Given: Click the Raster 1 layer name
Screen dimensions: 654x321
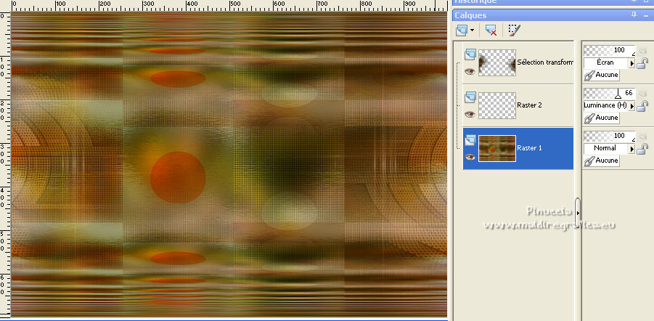Looking at the screenshot, I should tap(529, 147).
